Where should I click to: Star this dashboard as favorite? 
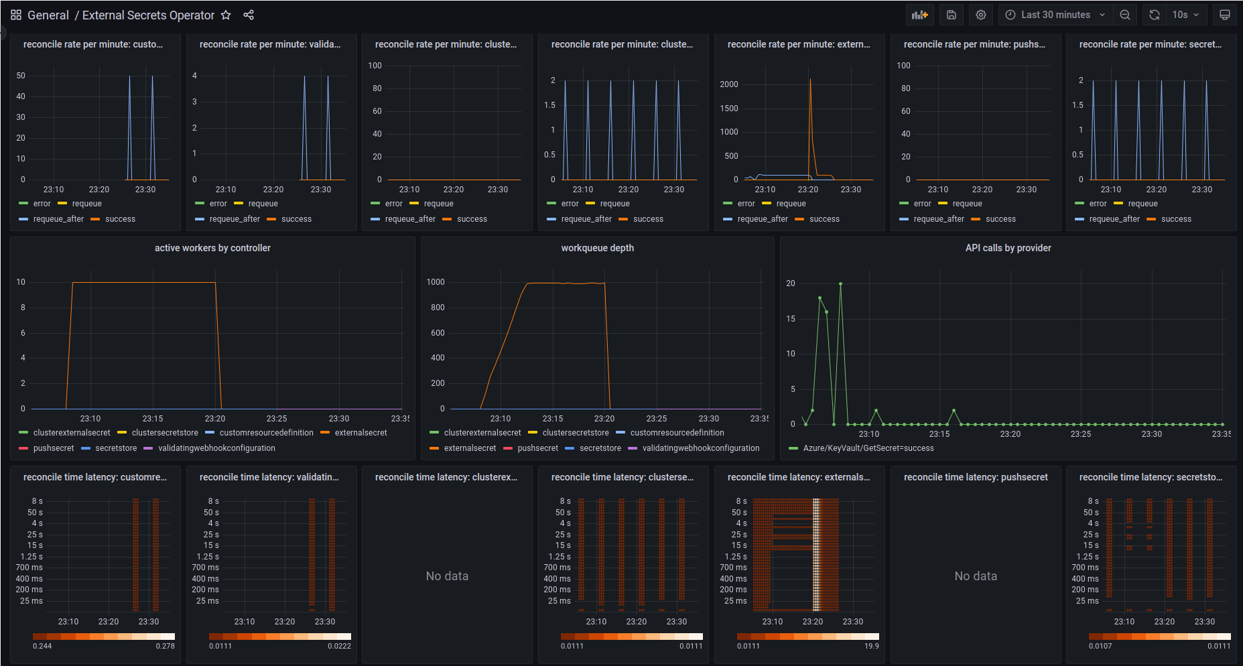point(226,14)
